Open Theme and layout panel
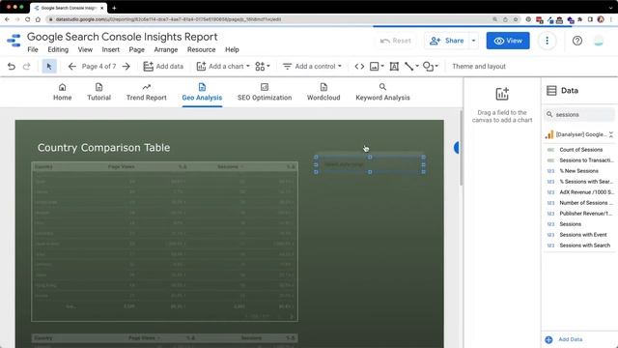This screenshot has height=348, width=618. click(x=479, y=67)
